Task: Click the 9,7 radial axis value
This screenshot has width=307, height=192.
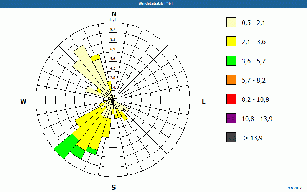Action: tap(112, 30)
